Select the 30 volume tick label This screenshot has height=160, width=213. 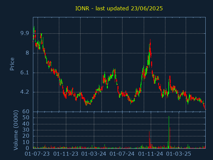pos(26,130)
